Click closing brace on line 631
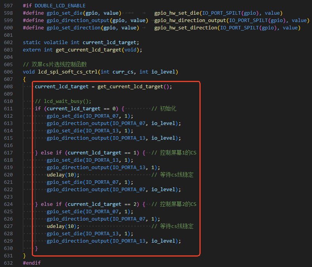The height and width of the screenshot is (267, 312). pyautogui.click(x=24, y=256)
